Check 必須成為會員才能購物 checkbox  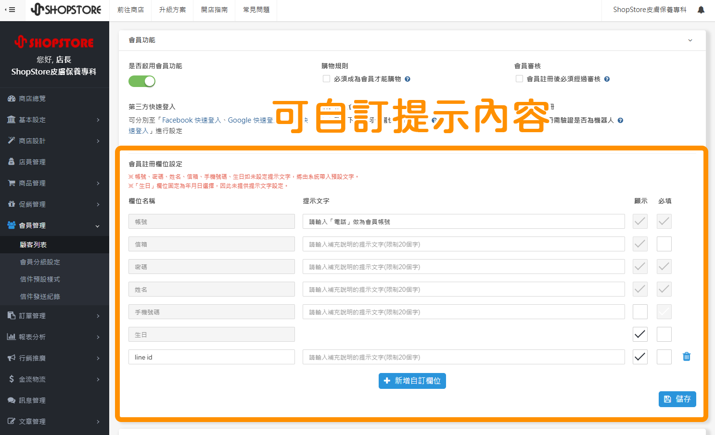[x=327, y=79]
